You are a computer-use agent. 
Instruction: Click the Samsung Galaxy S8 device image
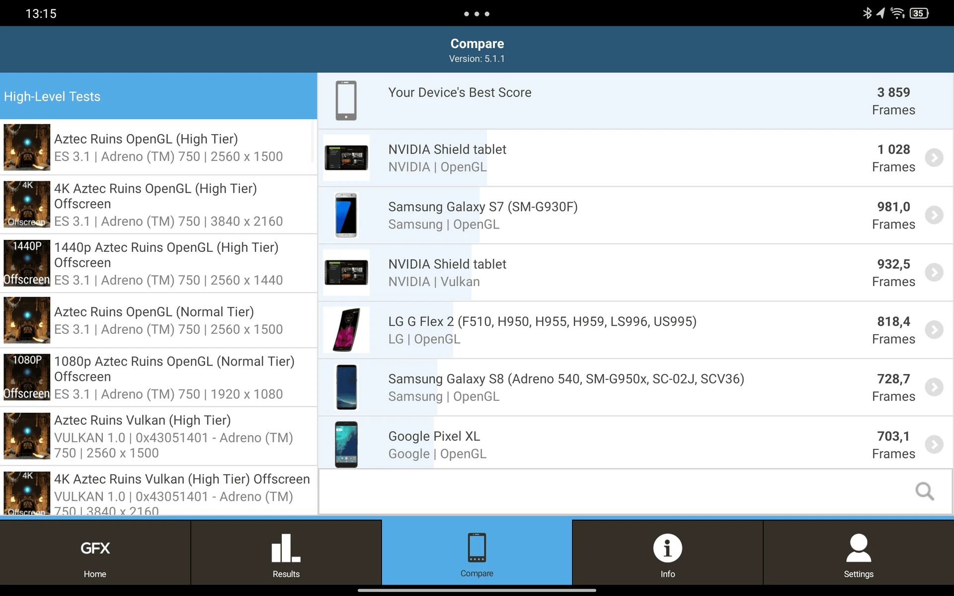(346, 387)
